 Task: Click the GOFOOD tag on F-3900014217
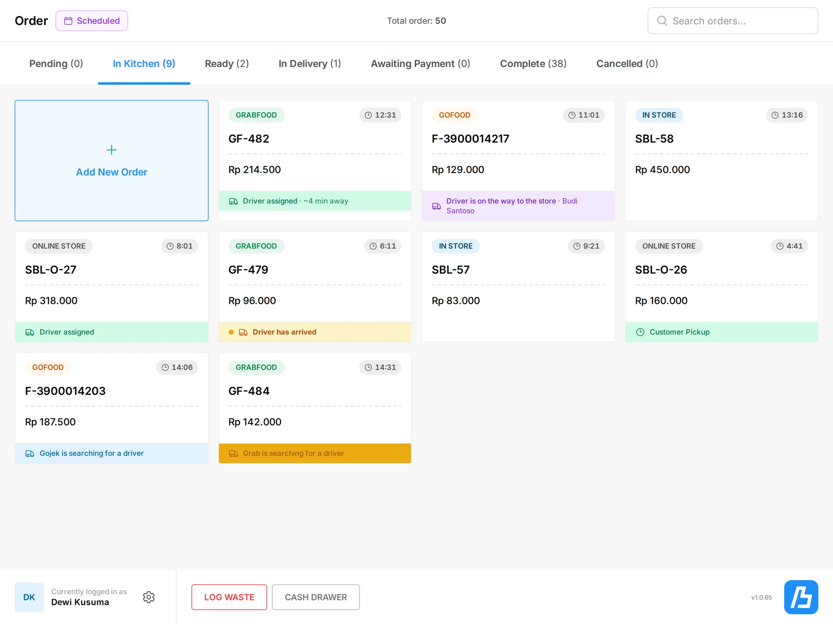click(455, 115)
